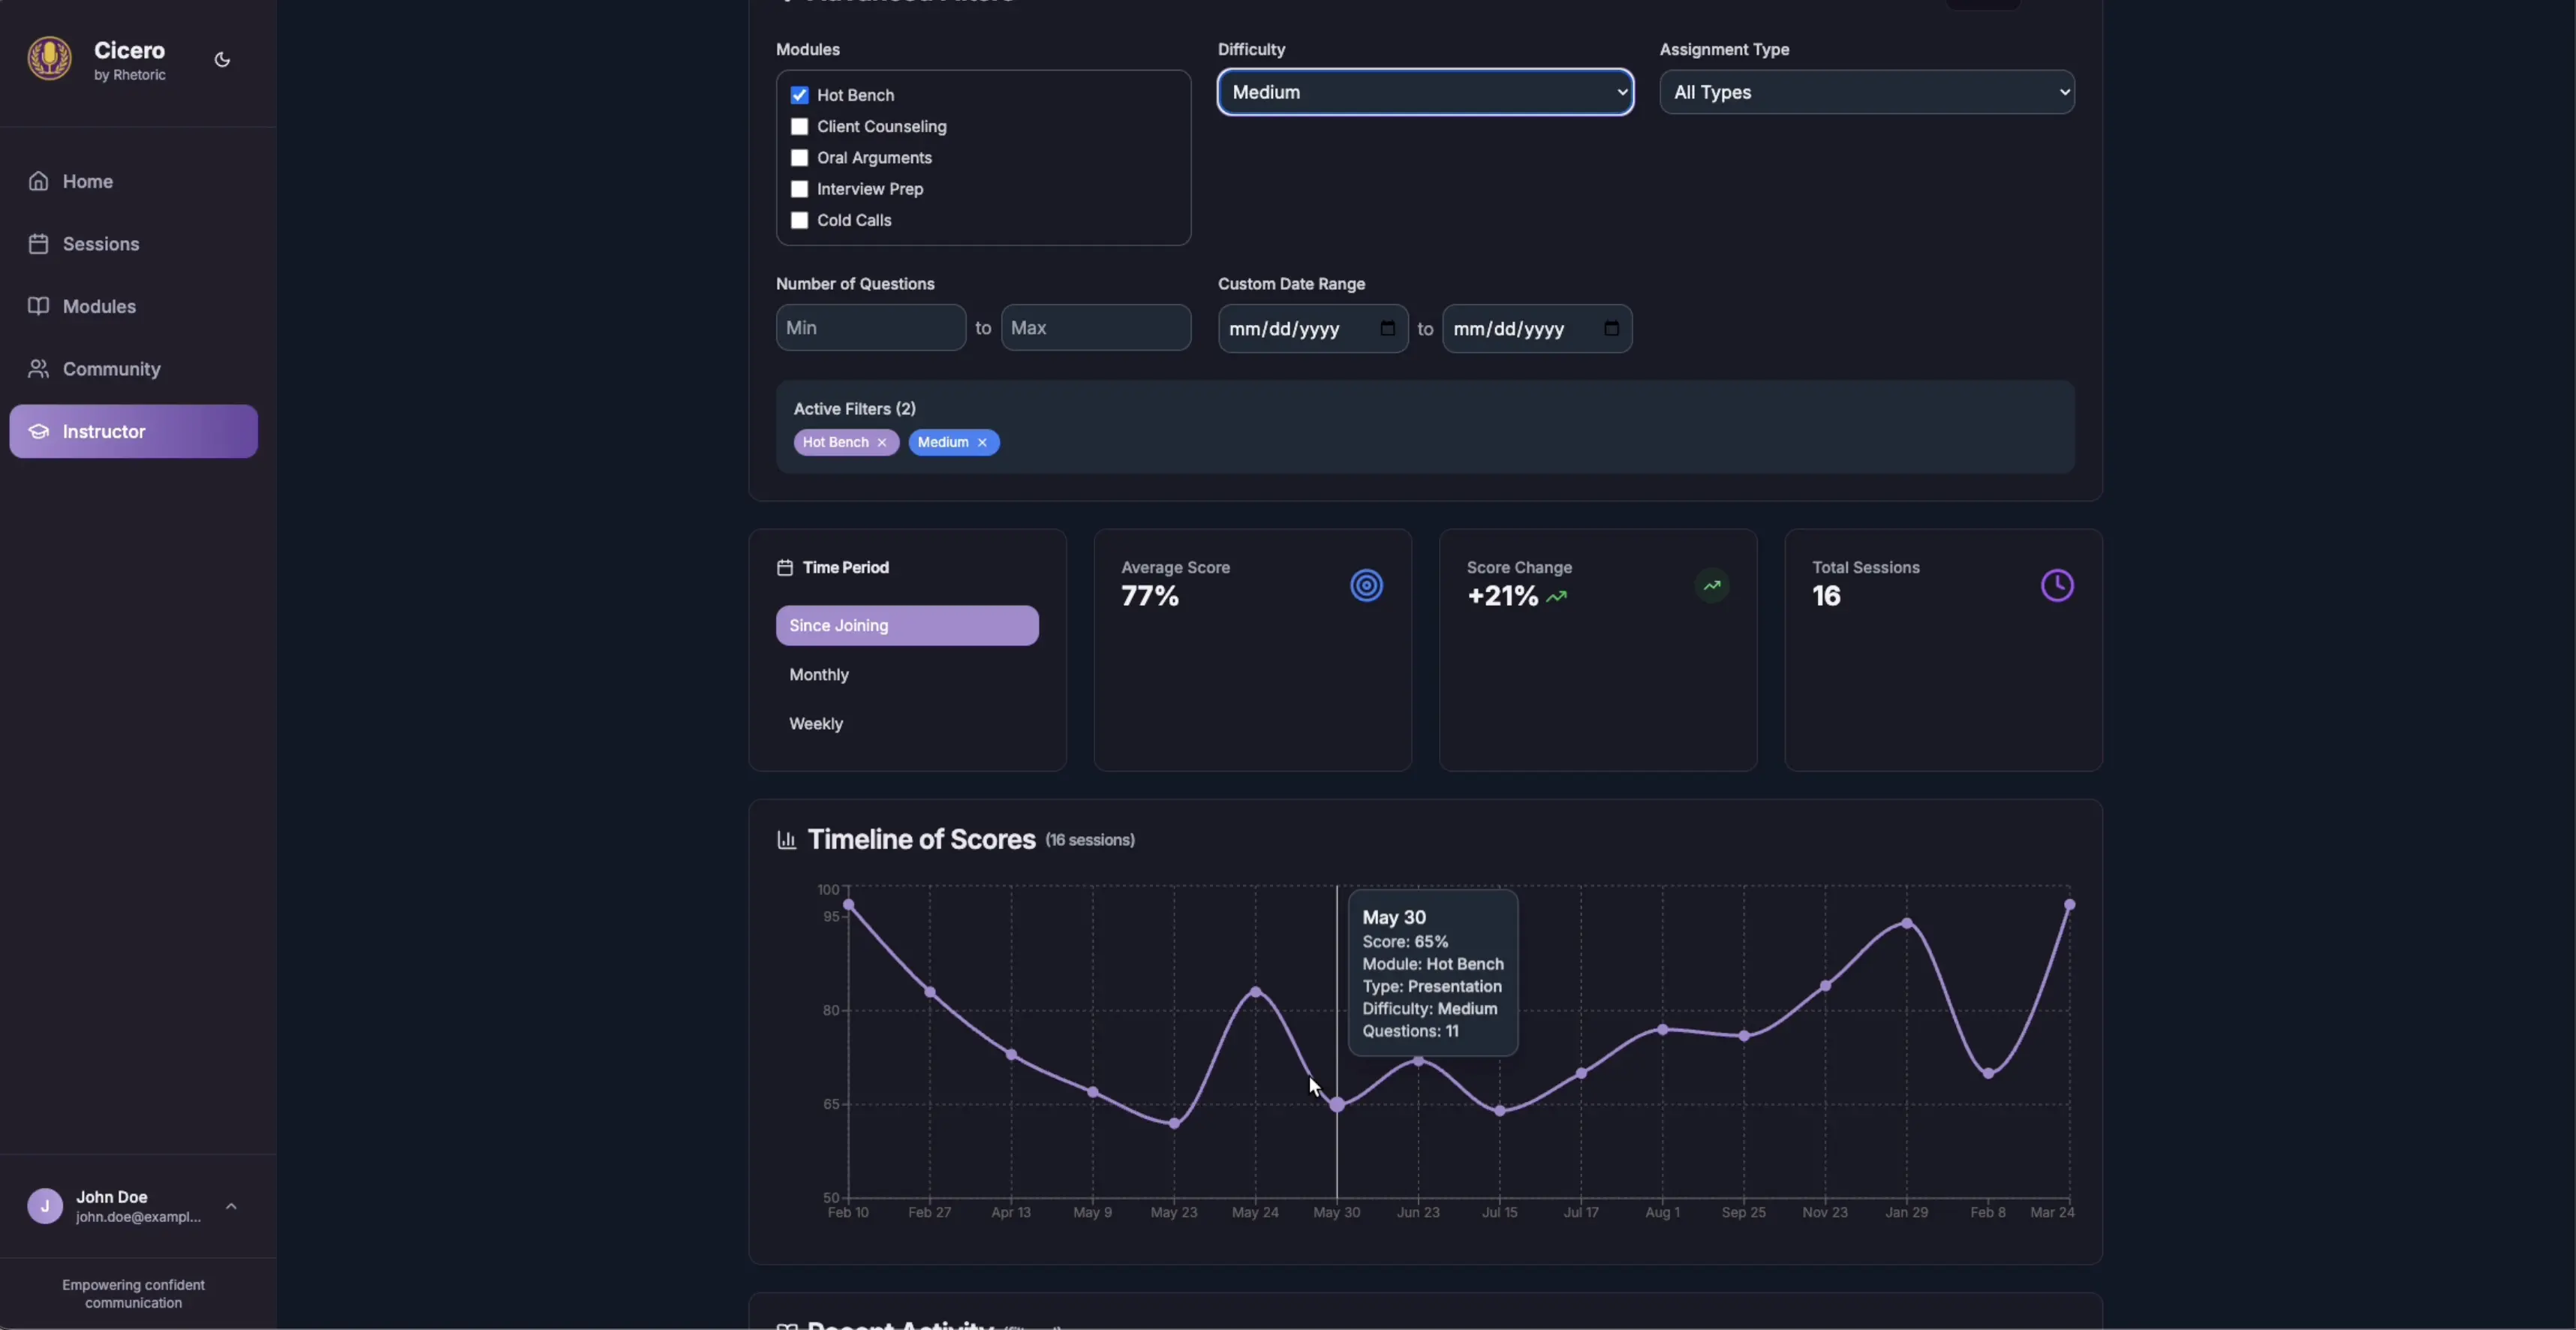The height and width of the screenshot is (1330, 2576).
Task: Click the Cicero microphone logo
Action: point(49,58)
